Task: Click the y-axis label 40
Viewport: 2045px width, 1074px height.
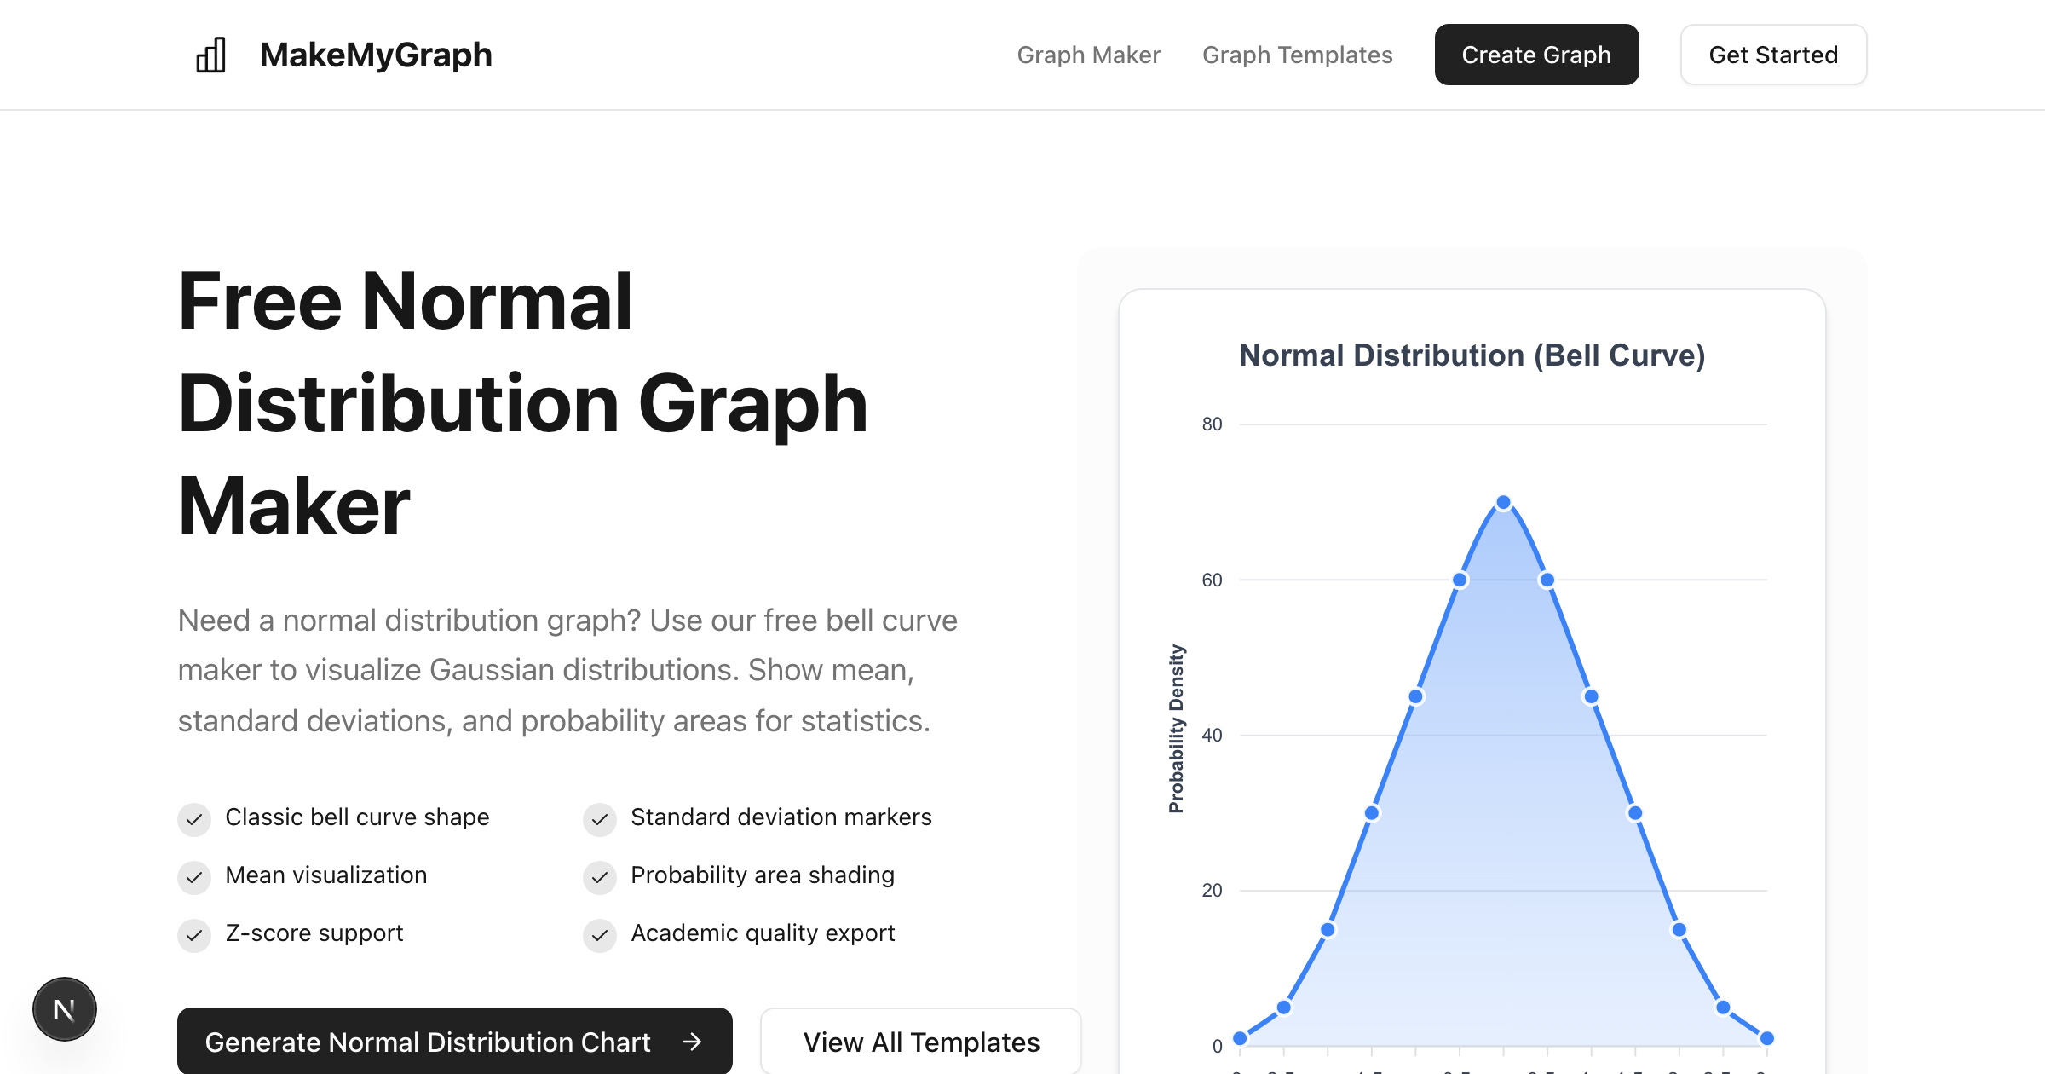Action: pos(1212,735)
